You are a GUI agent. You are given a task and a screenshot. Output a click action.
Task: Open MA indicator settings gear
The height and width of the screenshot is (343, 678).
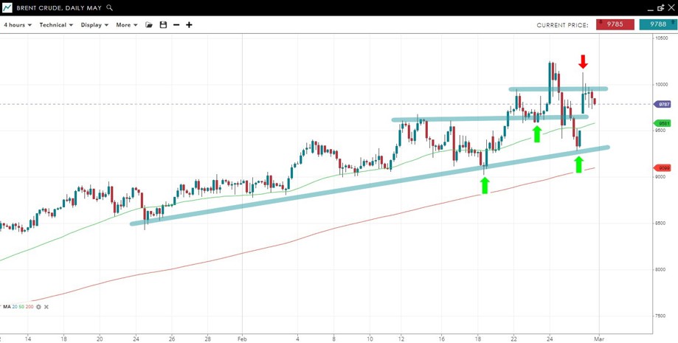tap(39, 307)
